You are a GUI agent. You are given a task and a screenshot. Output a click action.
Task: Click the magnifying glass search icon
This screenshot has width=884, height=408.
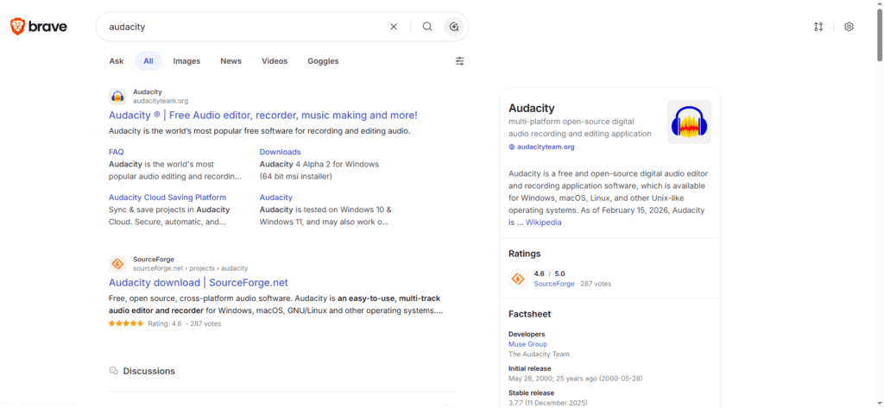click(x=427, y=27)
